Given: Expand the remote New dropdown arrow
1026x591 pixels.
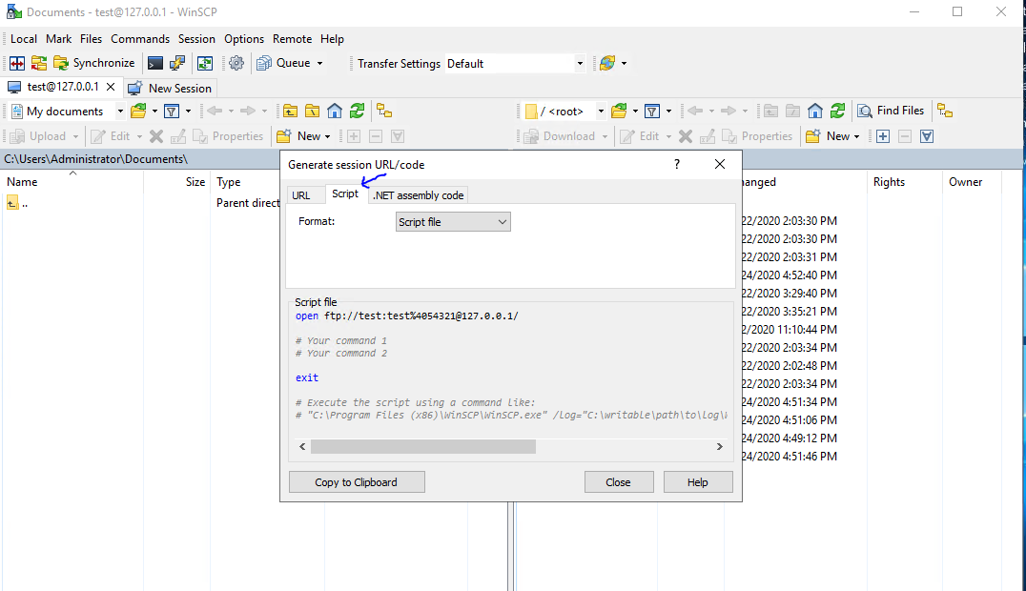Looking at the screenshot, I should pos(856,136).
